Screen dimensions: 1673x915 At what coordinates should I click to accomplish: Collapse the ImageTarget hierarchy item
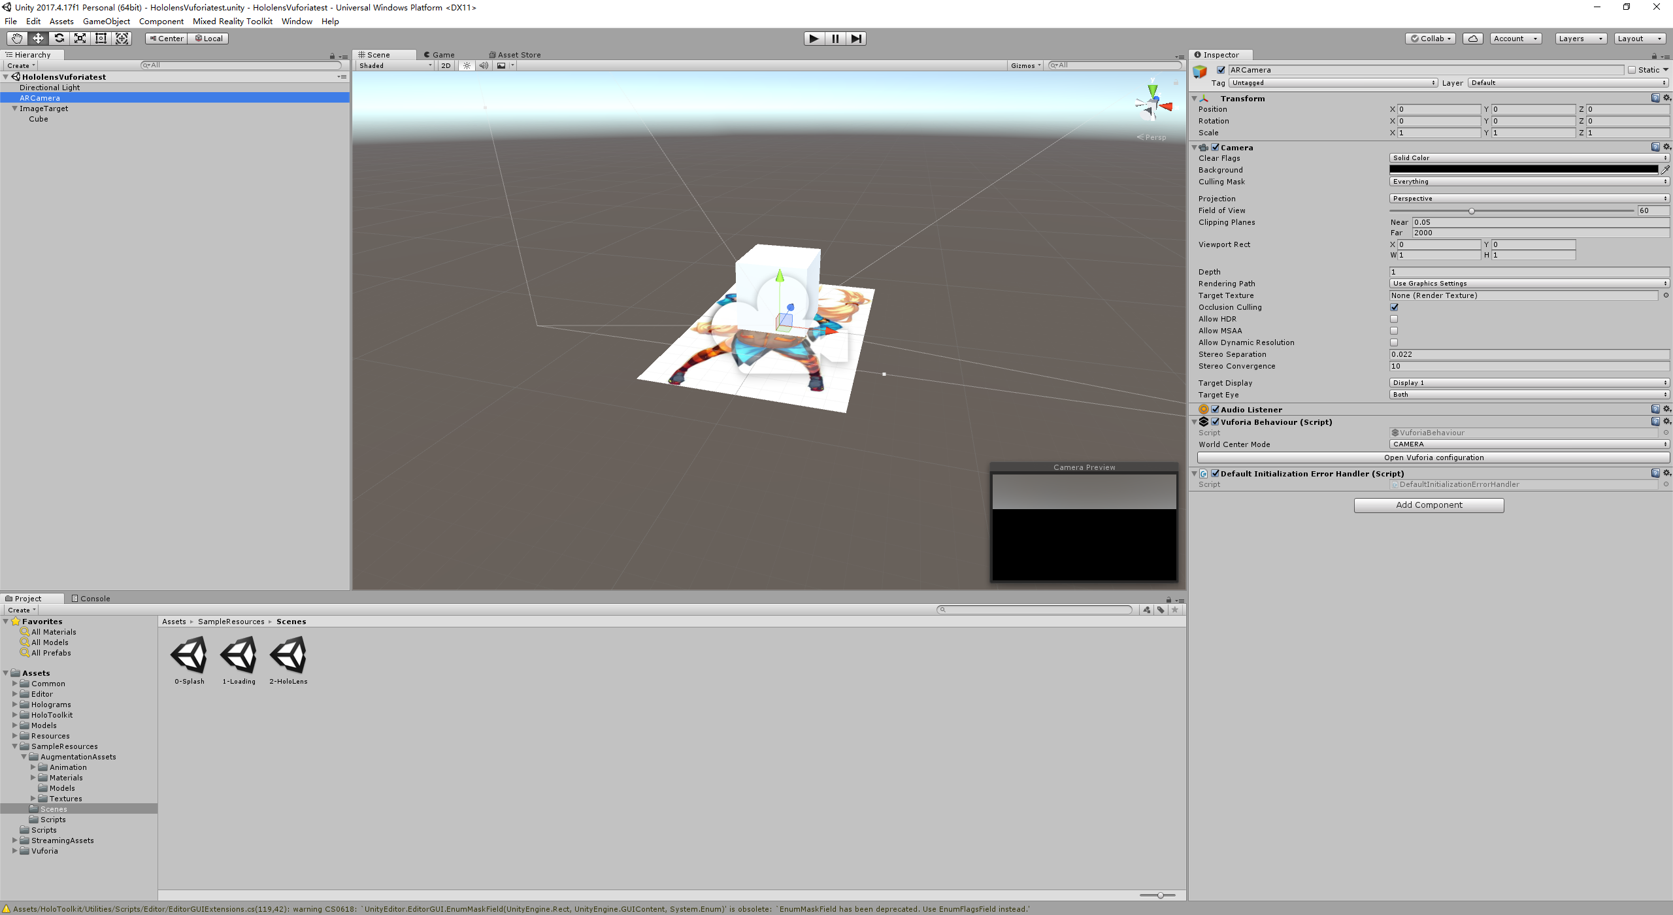tap(14, 108)
